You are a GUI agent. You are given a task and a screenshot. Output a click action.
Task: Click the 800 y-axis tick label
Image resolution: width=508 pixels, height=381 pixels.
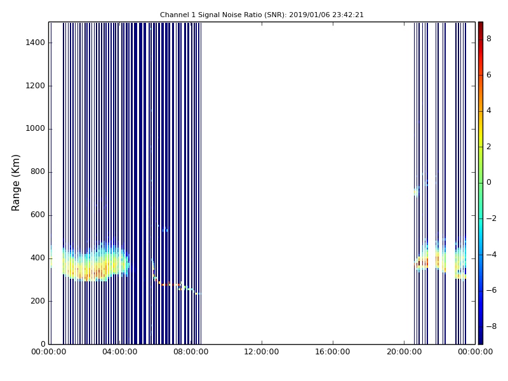(x=37, y=171)
